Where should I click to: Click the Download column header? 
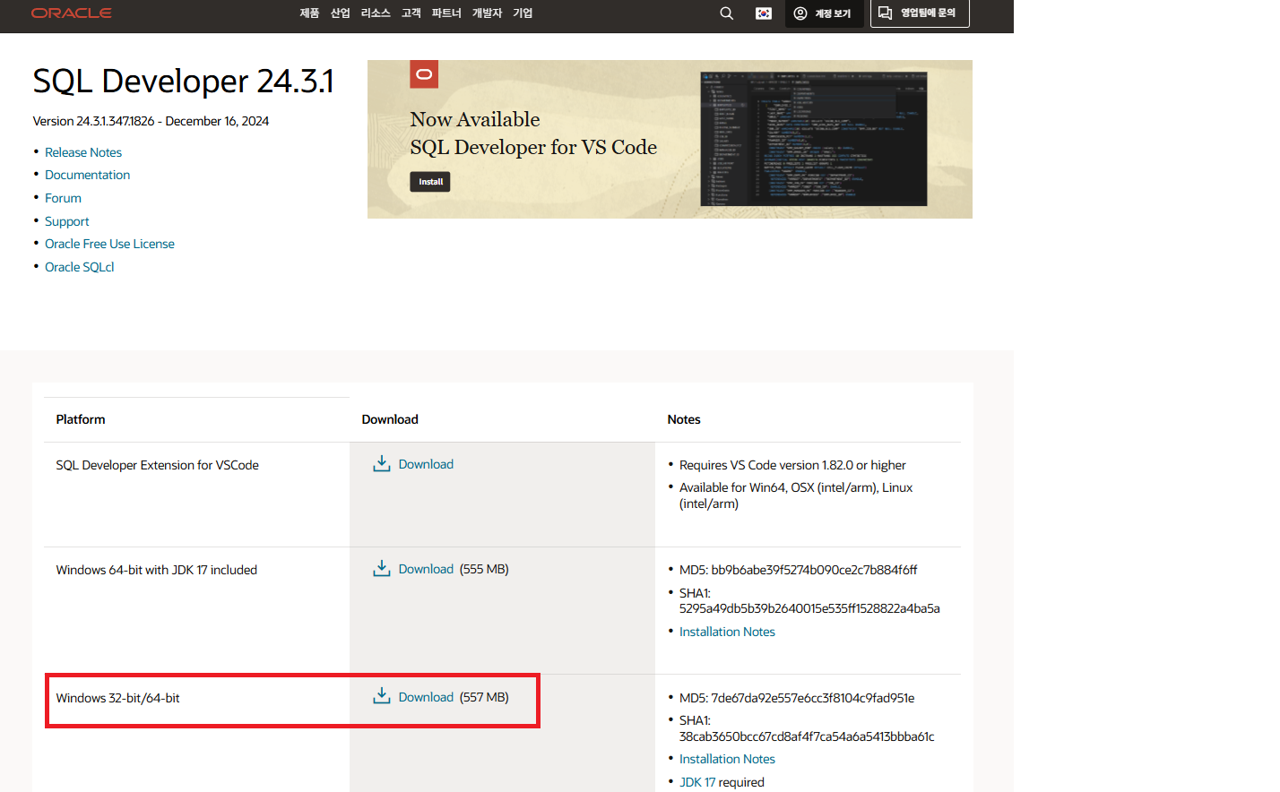point(390,419)
